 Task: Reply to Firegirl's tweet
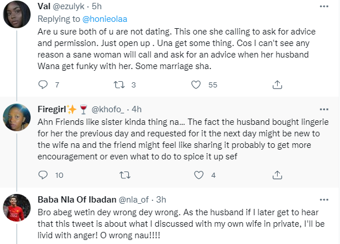coord(43,175)
